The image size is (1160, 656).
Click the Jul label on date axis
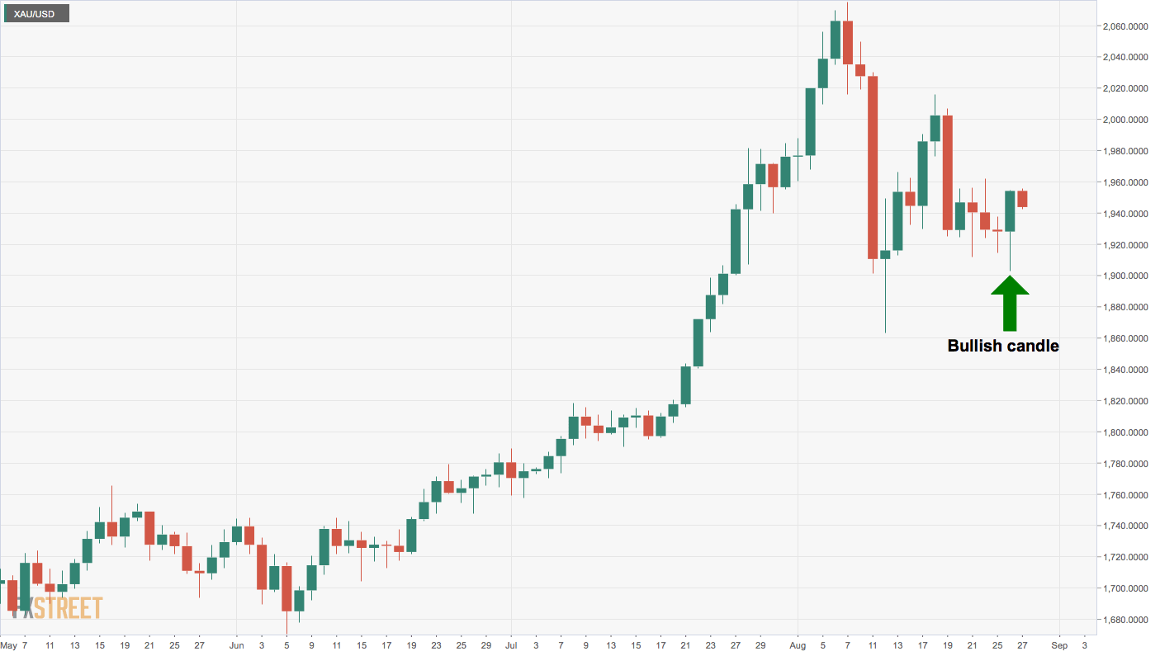click(x=511, y=645)
